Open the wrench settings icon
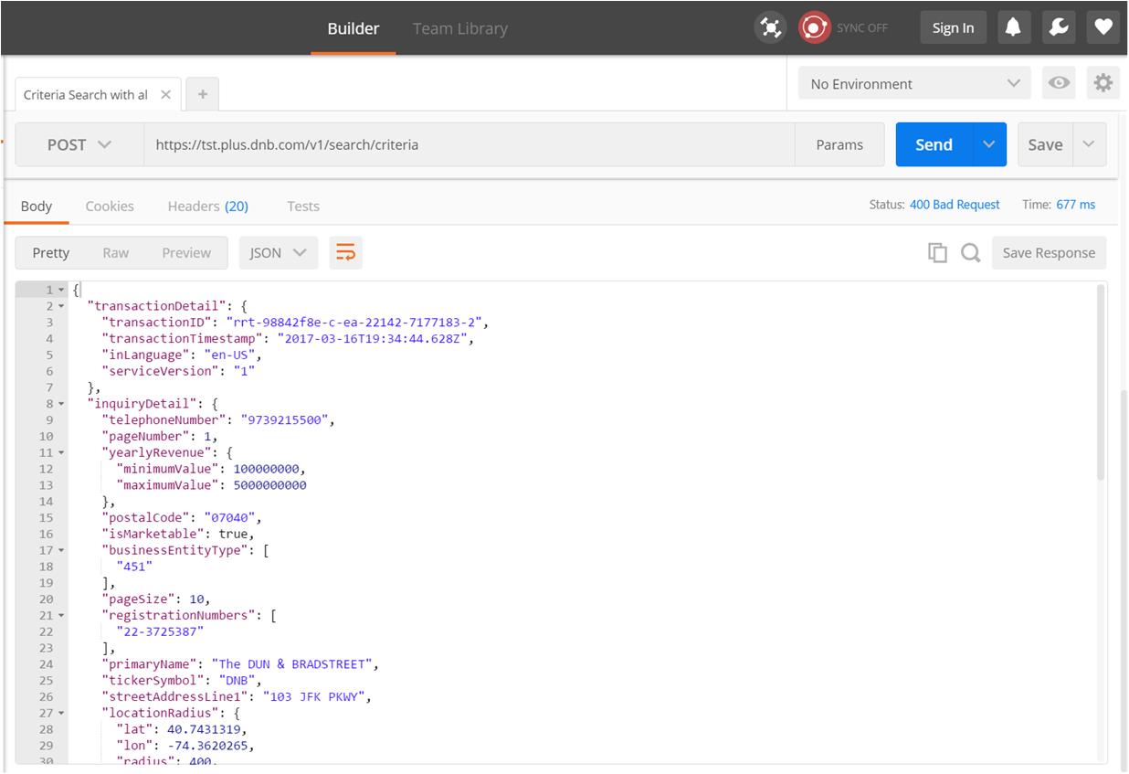This screenshot has height=774, width=1129. pyautogui.click(x=1059, y=27)
